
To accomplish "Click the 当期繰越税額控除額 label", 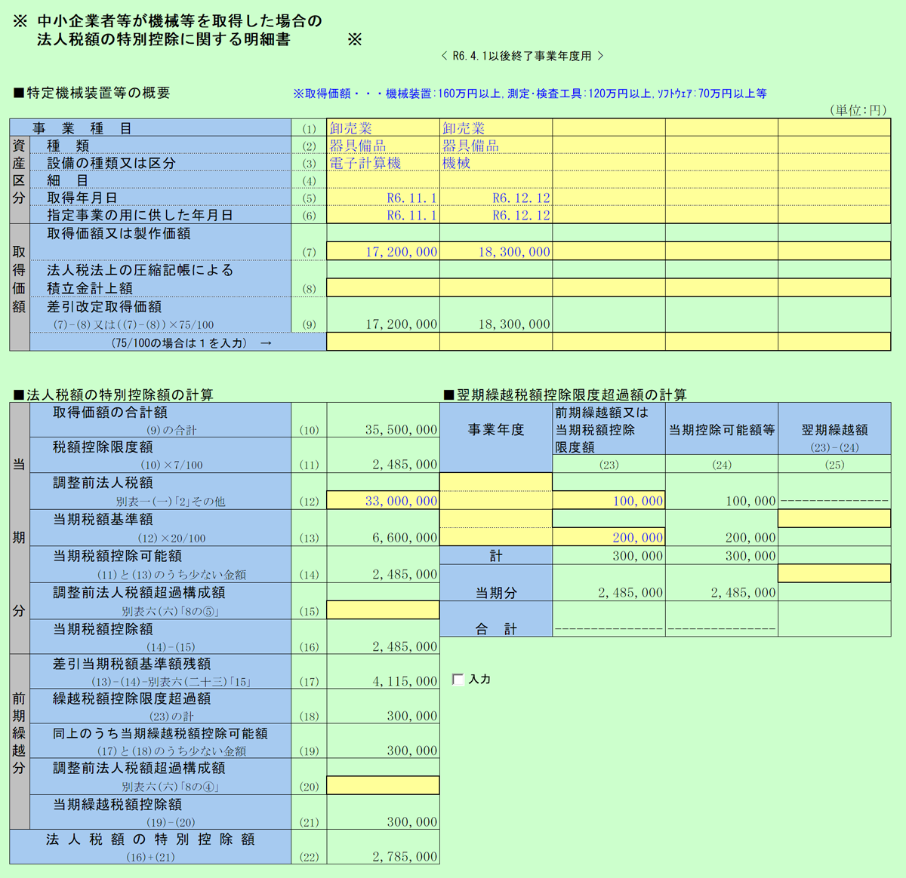I will (117, 804).
